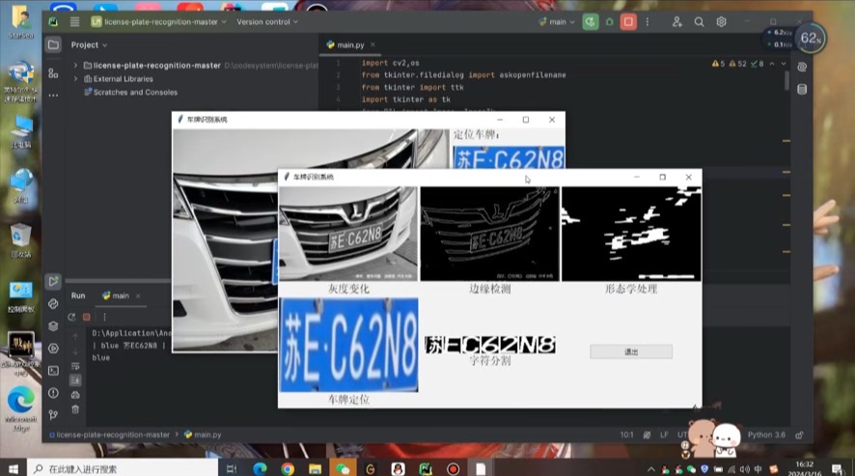Toggle the Project tool window folder icon
The image size is (855, 476).
click(x=53, y=44)
